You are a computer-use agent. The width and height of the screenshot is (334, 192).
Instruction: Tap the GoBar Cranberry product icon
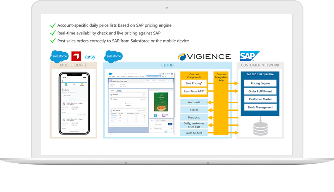[63, 104]
